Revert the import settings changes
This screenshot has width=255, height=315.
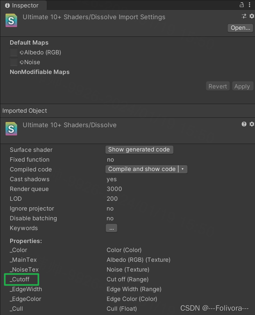tap(218, 86)
